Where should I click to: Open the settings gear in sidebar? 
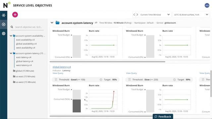pyautogui.click(x=4, y=33)
